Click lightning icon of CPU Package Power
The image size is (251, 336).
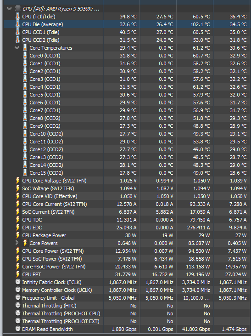coord(18,235)
